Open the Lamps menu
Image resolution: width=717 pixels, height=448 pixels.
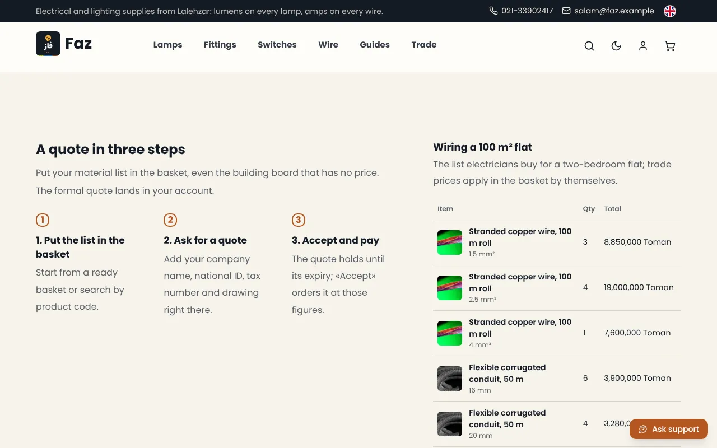[168, 45]
